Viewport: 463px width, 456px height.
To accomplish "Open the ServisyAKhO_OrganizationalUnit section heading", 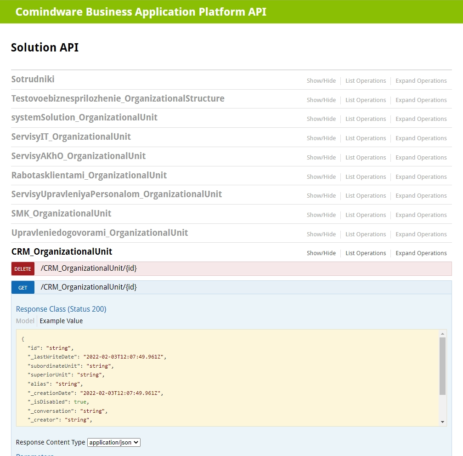I will coord(78,156).
